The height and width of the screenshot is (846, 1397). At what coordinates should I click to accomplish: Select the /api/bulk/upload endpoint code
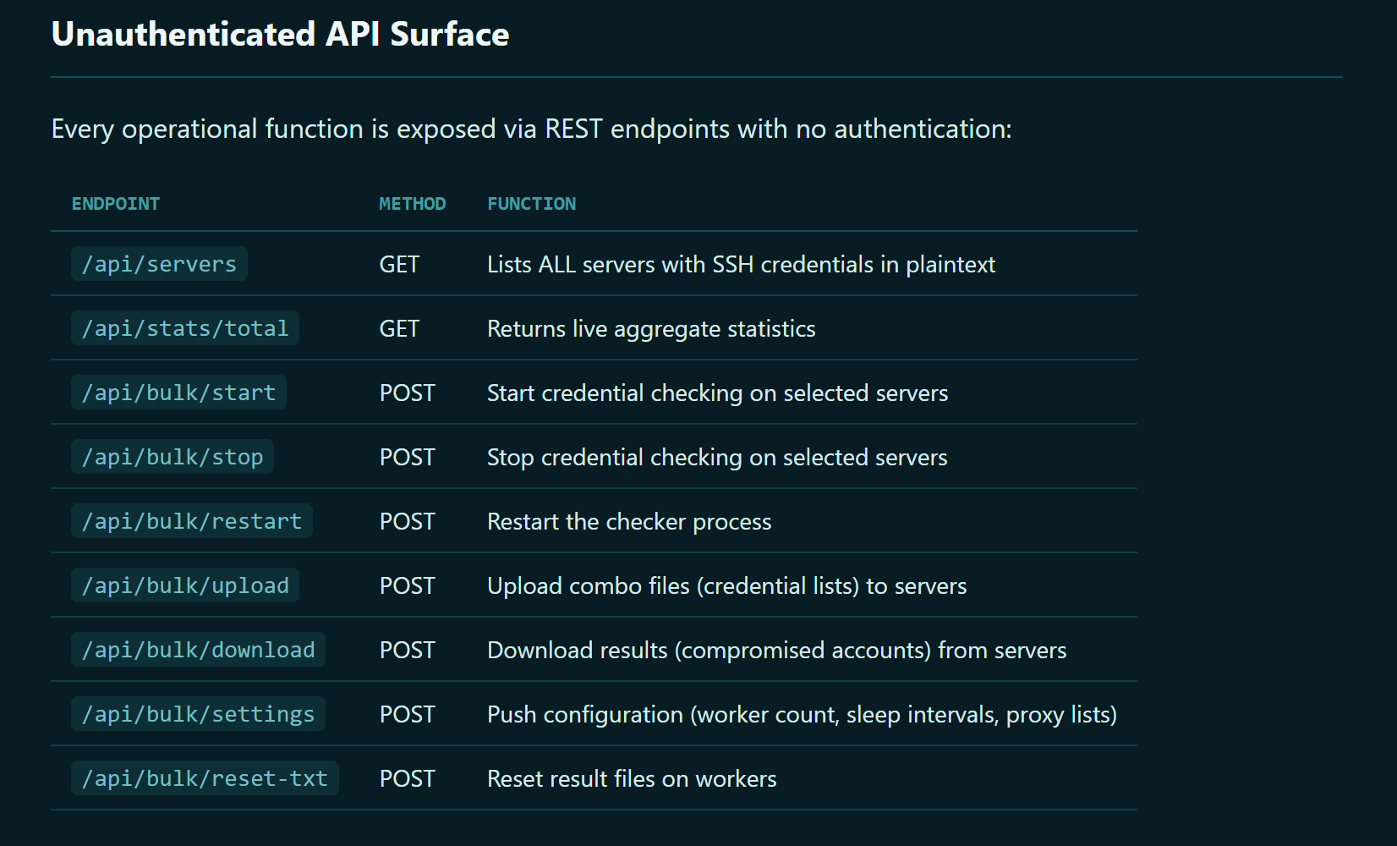click(x=185, y=585)
